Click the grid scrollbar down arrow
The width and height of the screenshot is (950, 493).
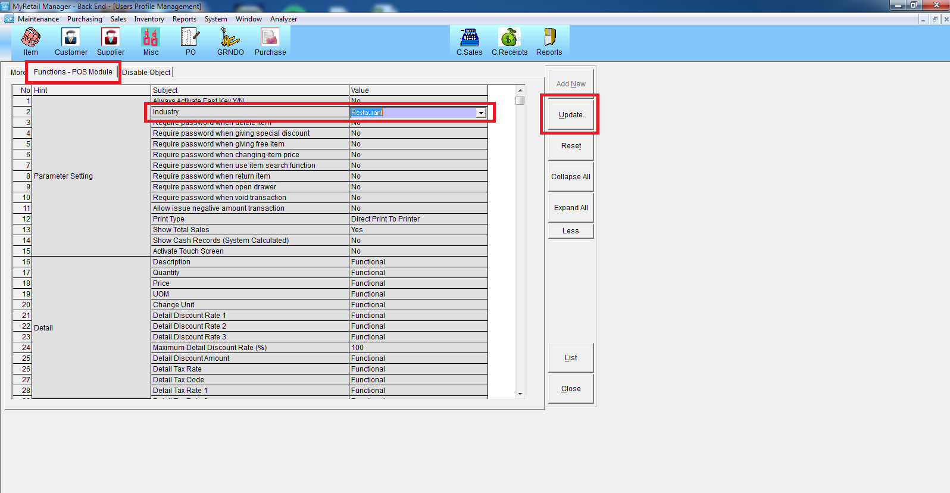[520, 394]
